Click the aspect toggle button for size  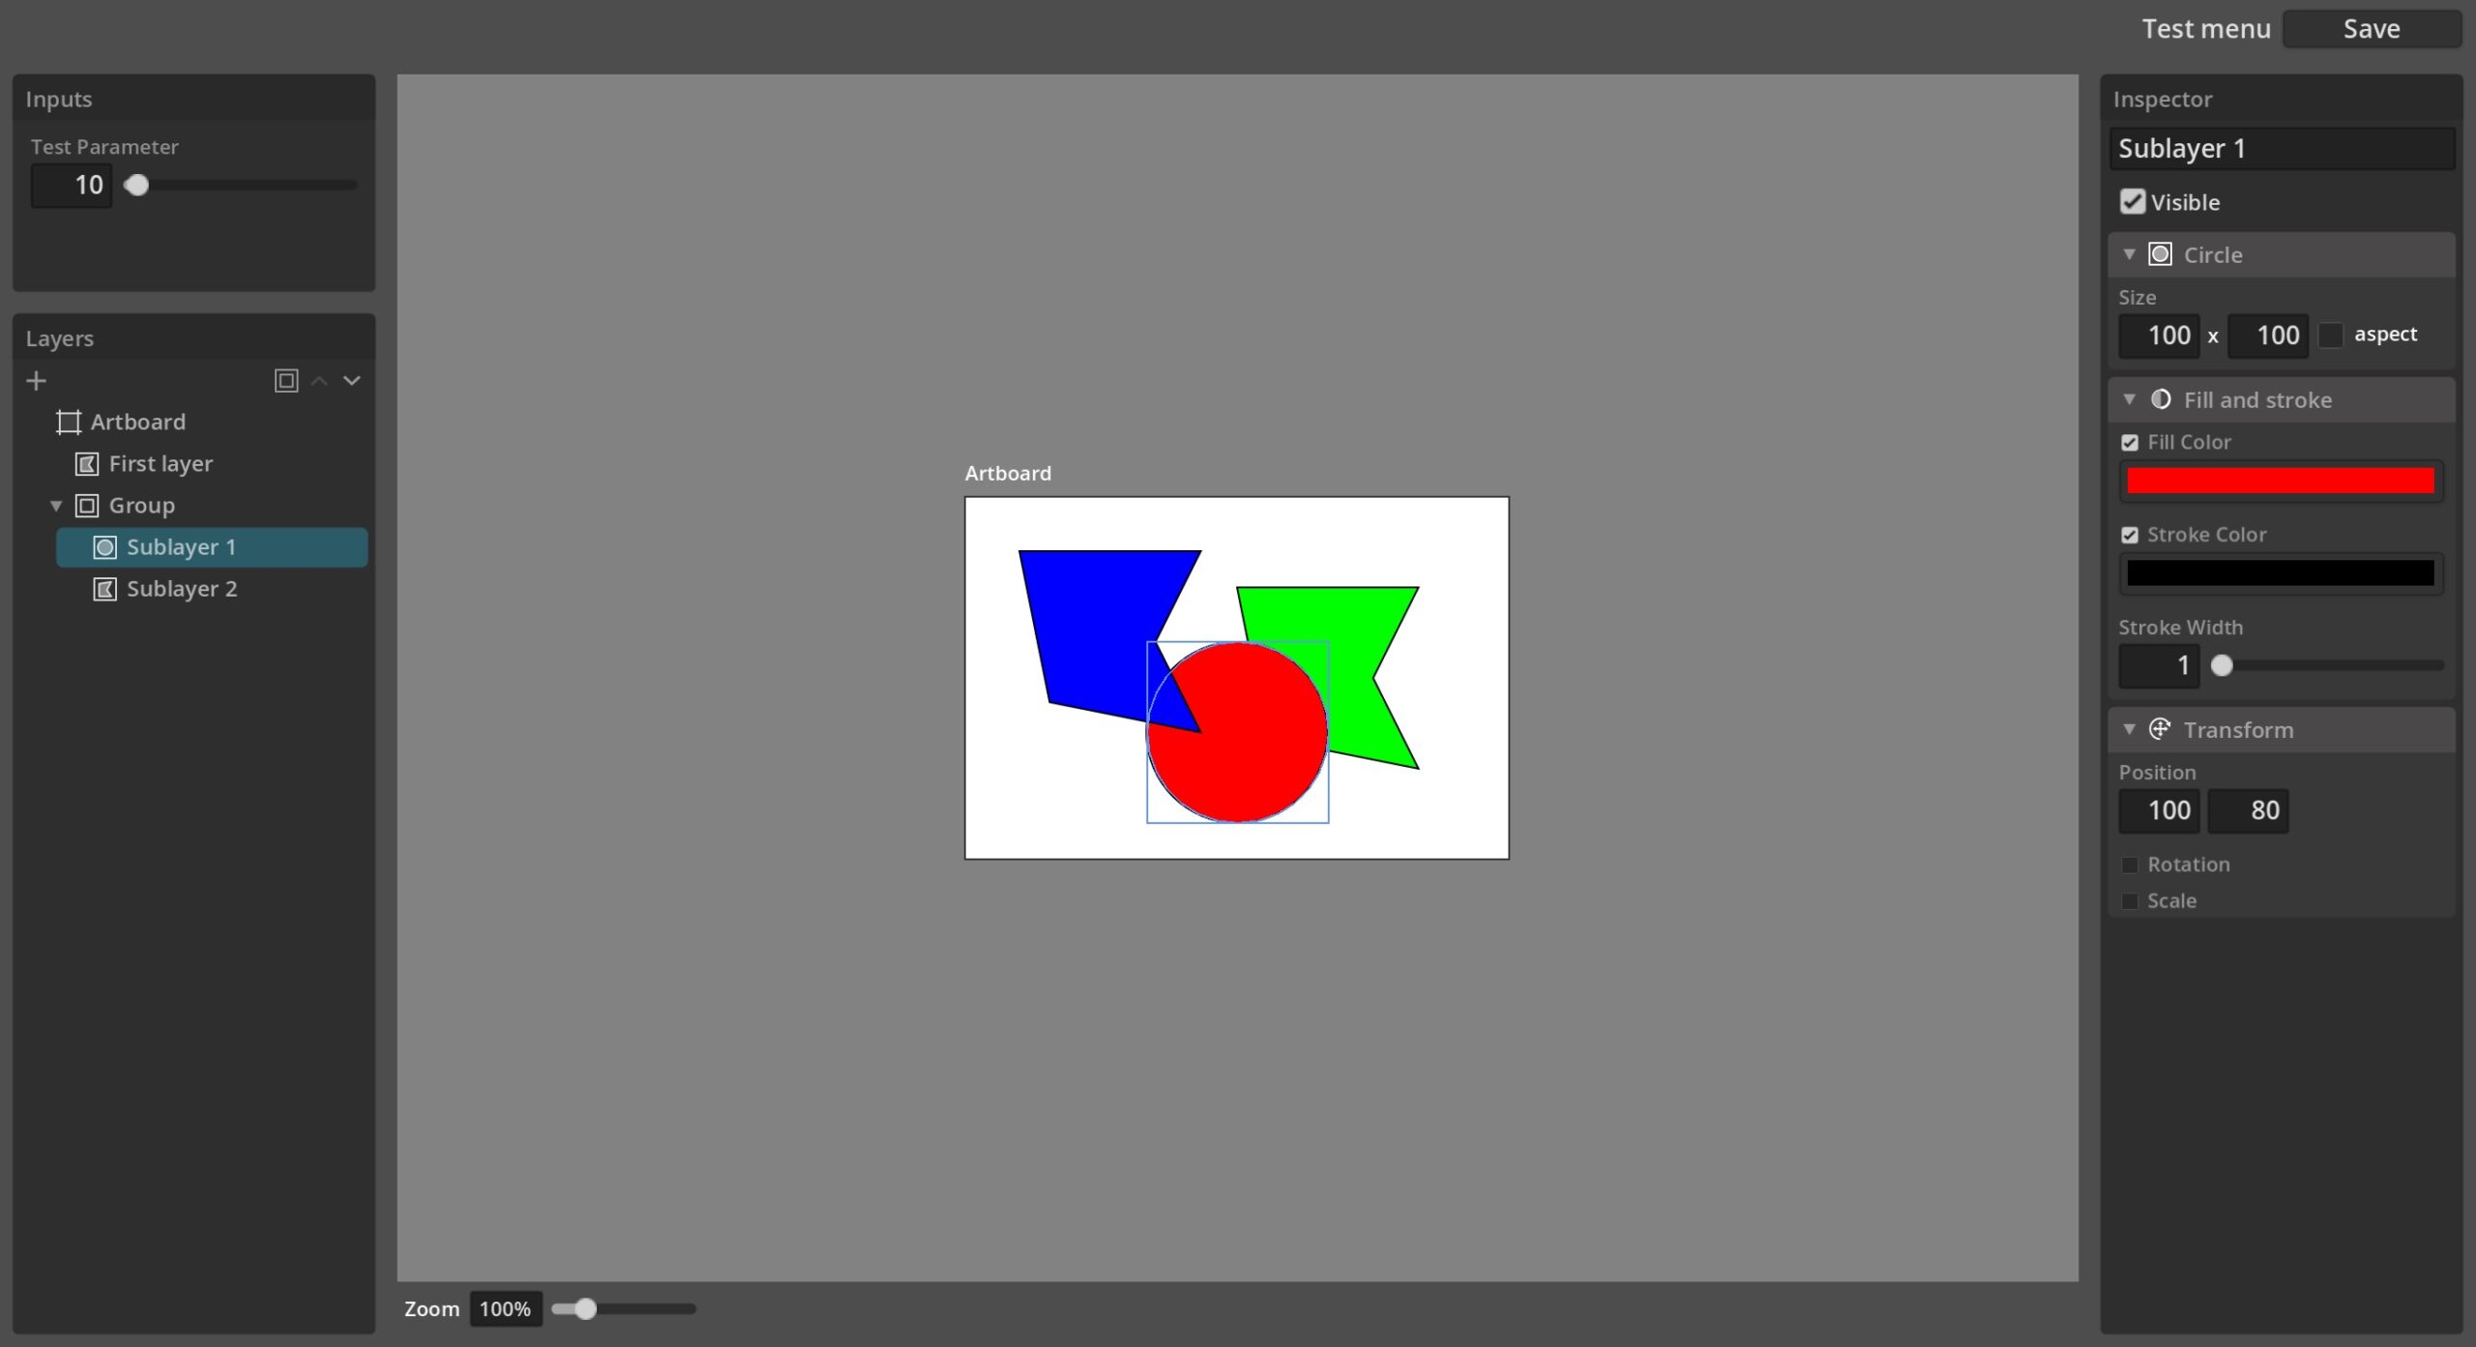(x=2335, y=334)
